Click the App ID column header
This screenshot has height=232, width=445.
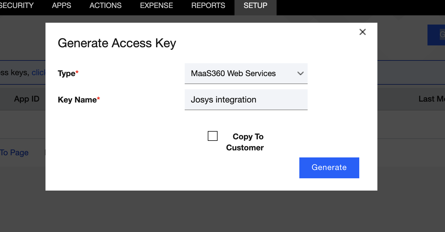point(27,99)
